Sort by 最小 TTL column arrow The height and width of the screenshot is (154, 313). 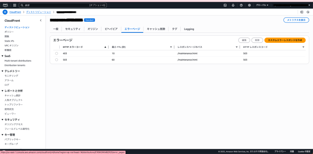point(171,47)
